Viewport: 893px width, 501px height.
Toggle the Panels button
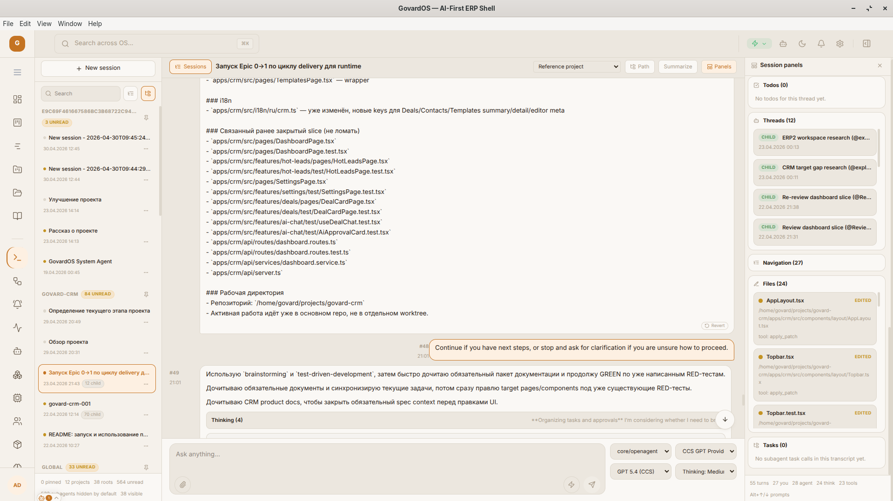[718, 67]
